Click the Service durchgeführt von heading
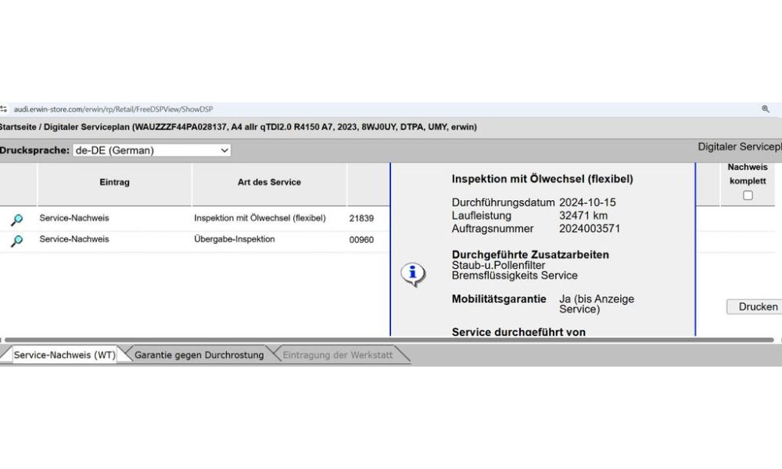 click(x=518, y=332)
